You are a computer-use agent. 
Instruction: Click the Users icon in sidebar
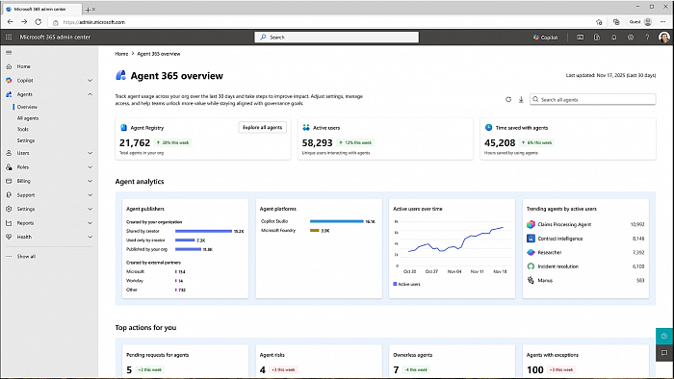[9, 153]
